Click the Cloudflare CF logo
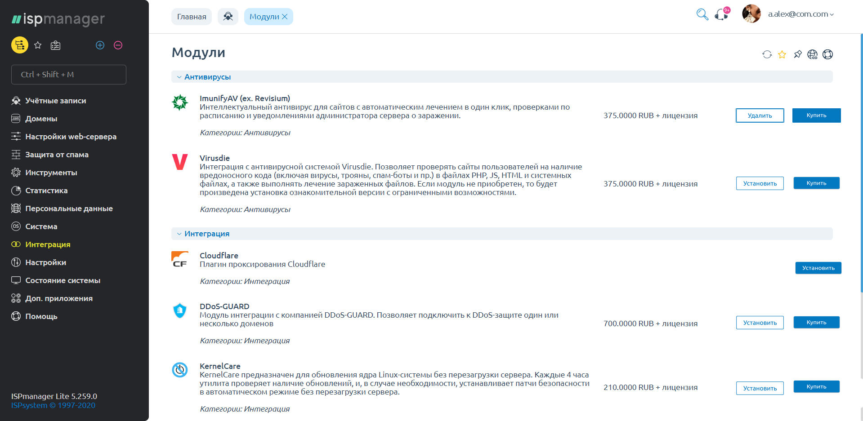 pyautogui.click(x=180, y=259)
